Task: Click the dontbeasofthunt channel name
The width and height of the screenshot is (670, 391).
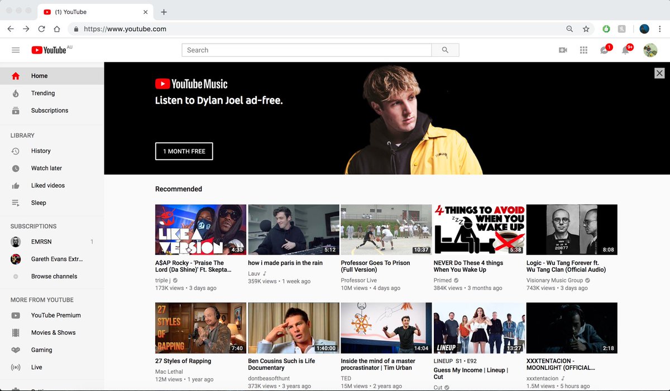Action: pos(269,379)
